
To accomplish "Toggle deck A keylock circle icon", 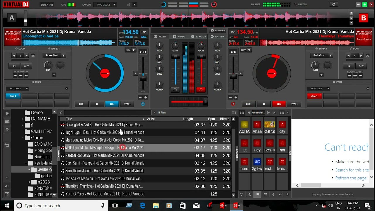I will [x=143, y=104].
